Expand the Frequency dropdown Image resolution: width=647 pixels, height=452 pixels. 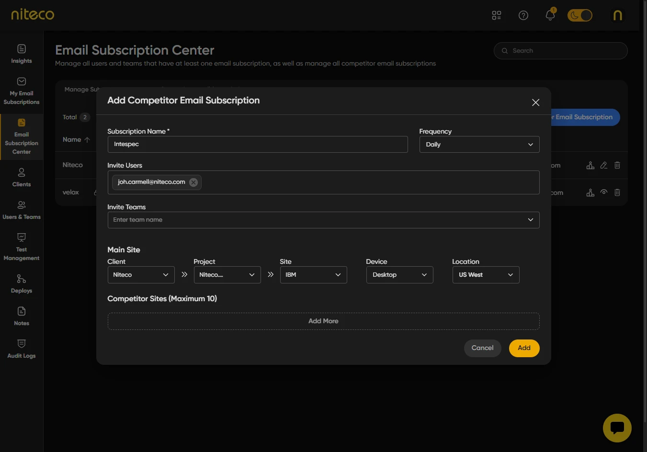click(x=479, y=145)
